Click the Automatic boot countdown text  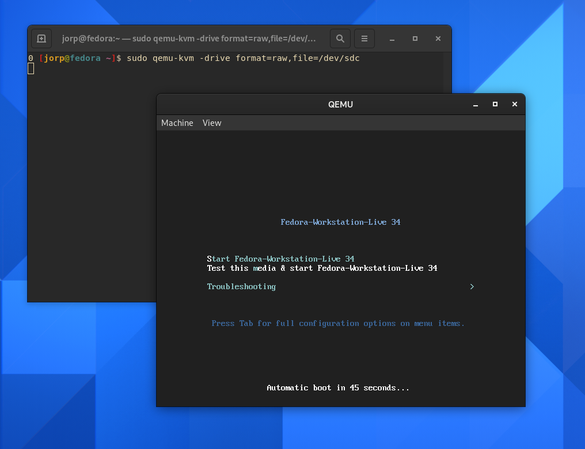click(338, 388)
